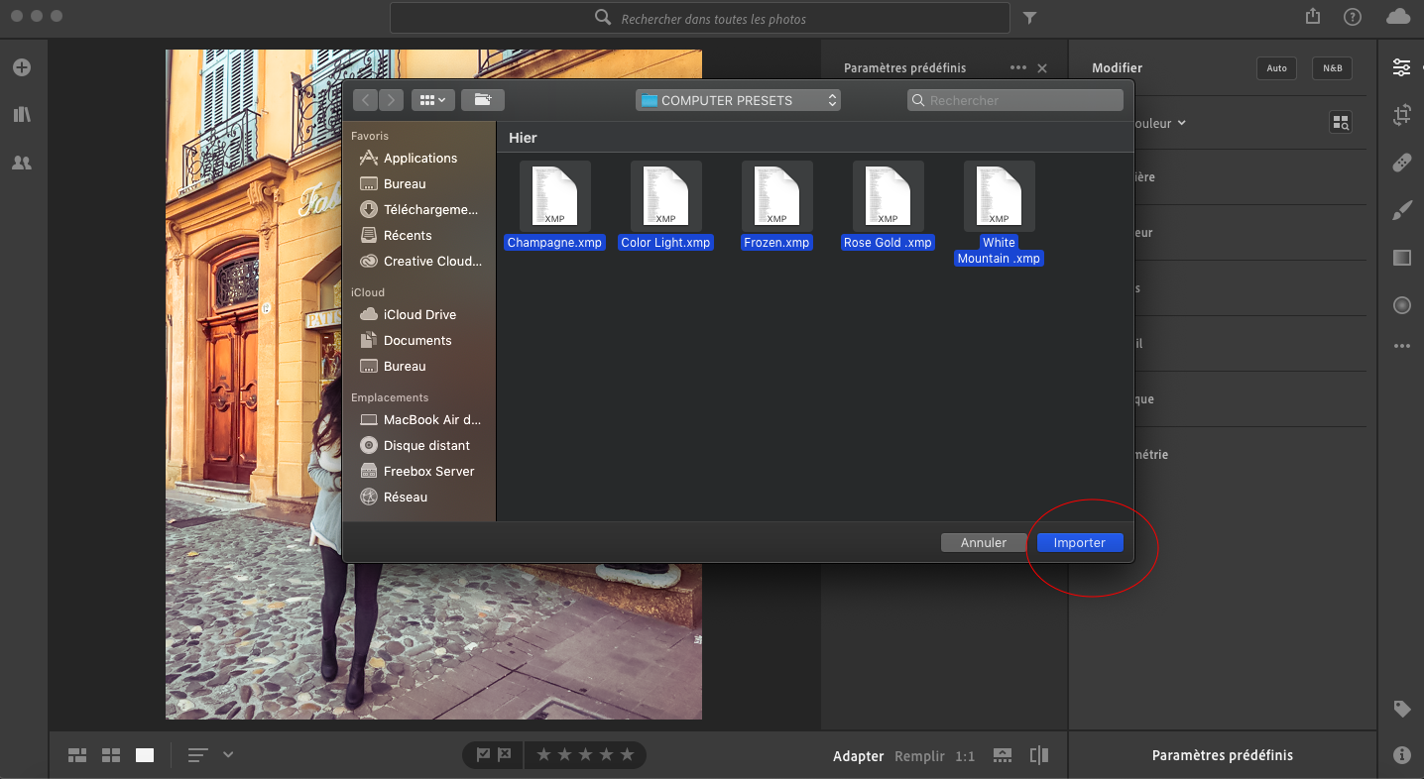Toggle the flag as rejected icon
Viewport: 1424px width, 779px height.
coord(505,755)
